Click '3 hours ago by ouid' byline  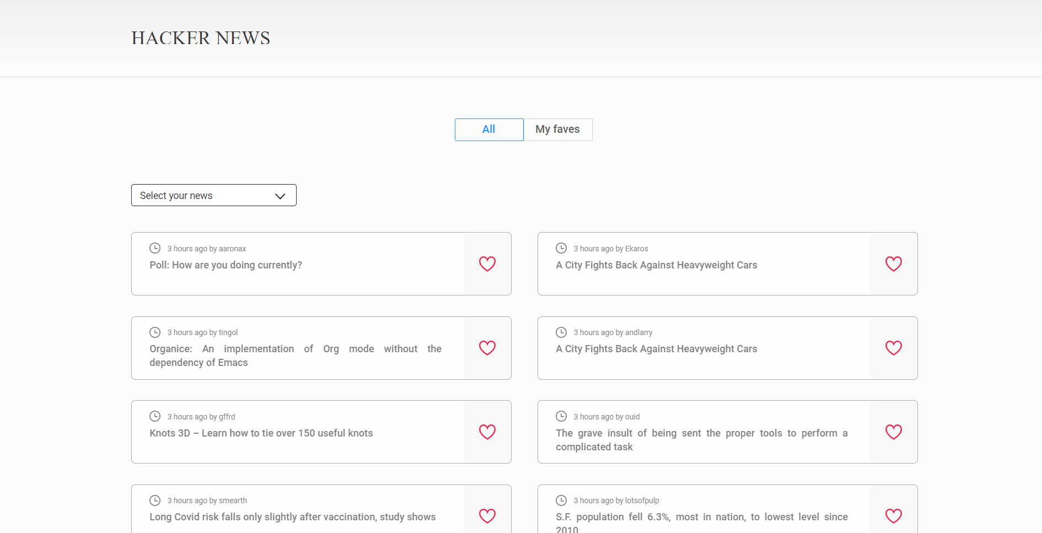coord(606,417)
